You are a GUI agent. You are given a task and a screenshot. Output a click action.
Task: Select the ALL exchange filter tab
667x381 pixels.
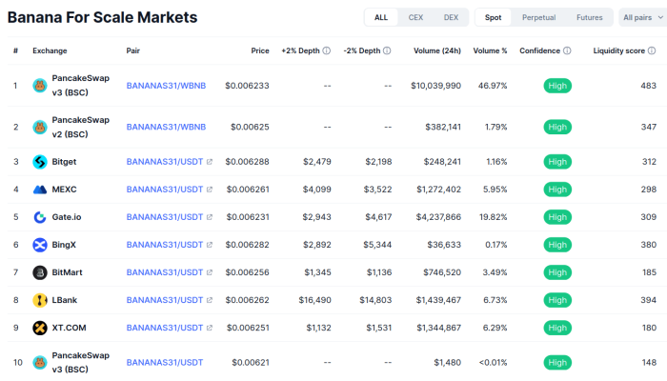point(381,17)
